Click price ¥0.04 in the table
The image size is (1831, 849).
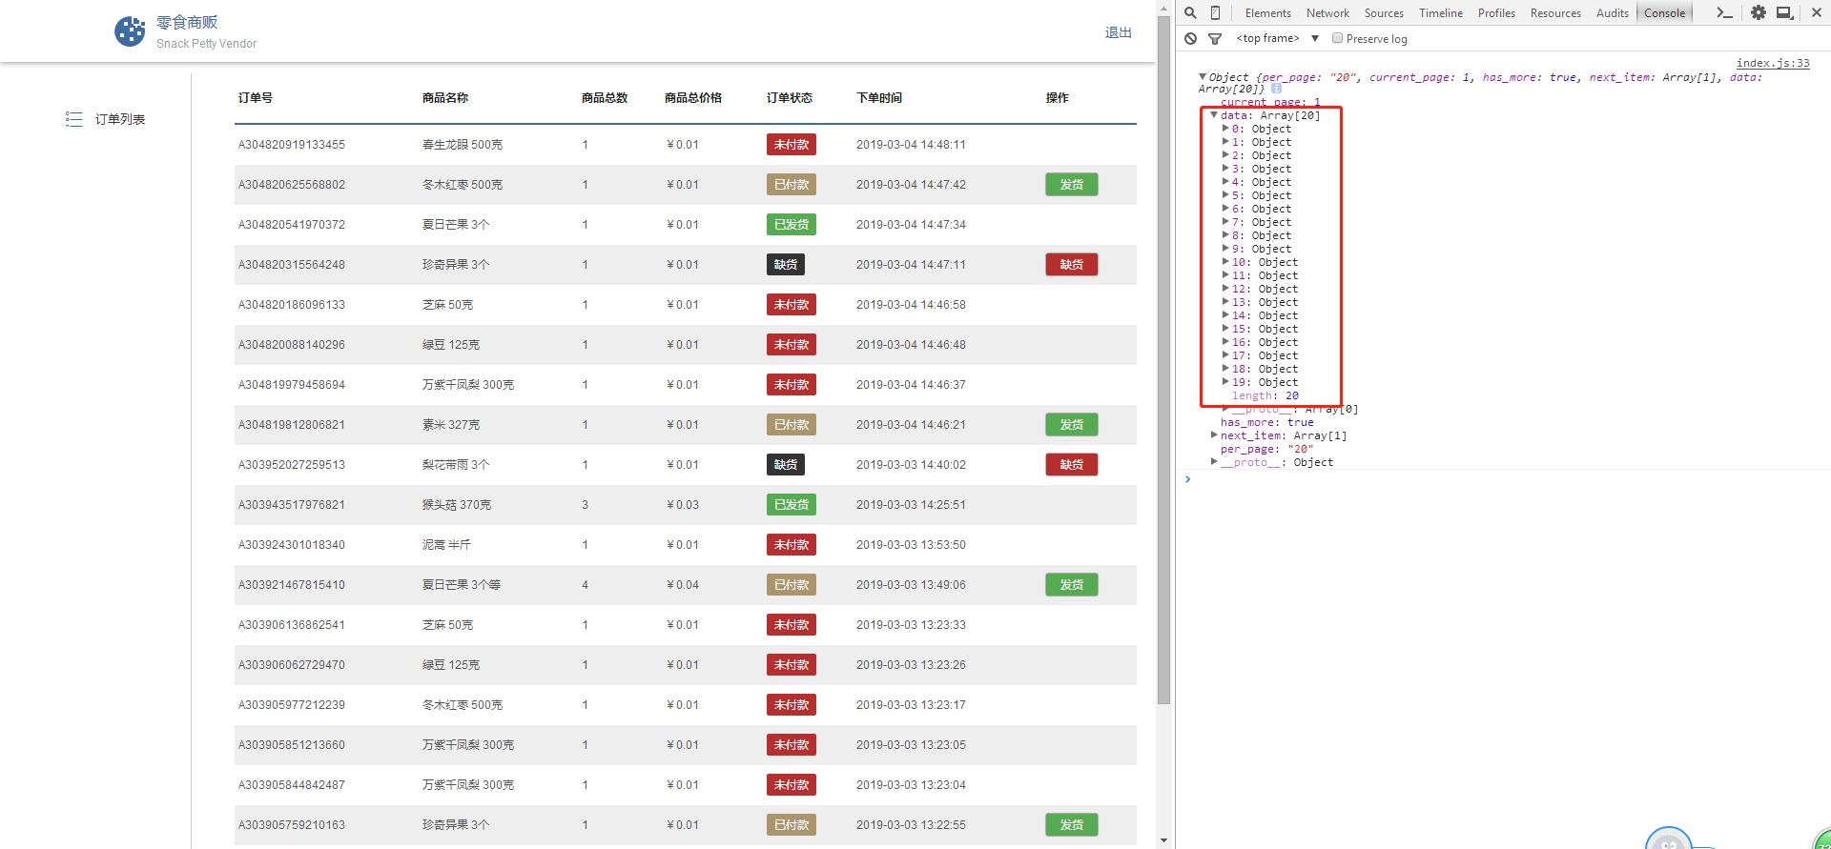pyautogui.click(x=683, y=585)
